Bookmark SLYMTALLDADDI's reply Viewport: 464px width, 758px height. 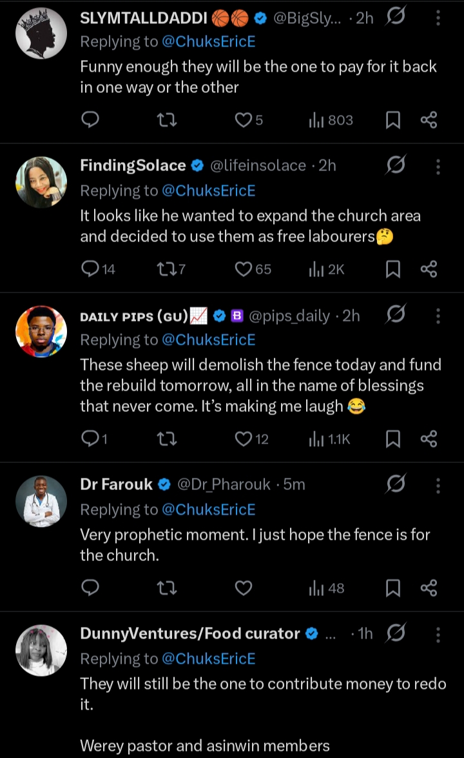pos(393,120)
